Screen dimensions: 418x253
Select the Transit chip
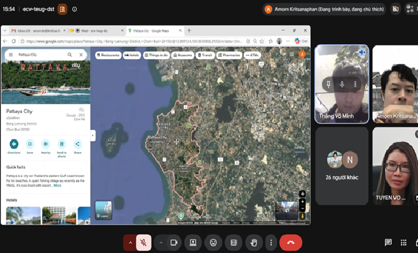point(205,55)
